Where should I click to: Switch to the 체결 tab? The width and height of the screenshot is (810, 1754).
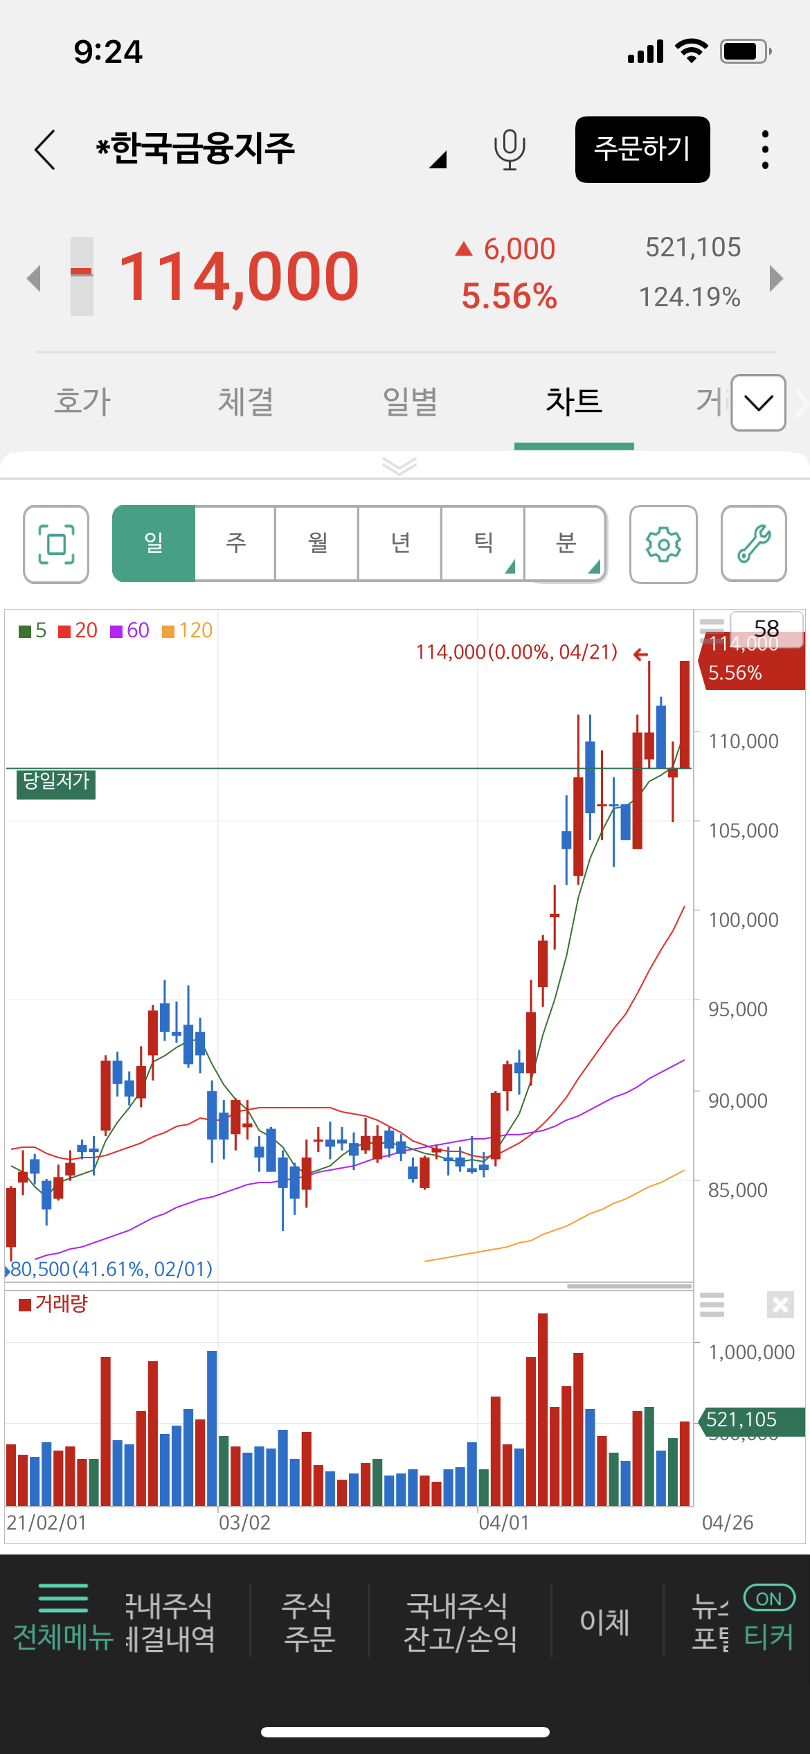(246, 402)
